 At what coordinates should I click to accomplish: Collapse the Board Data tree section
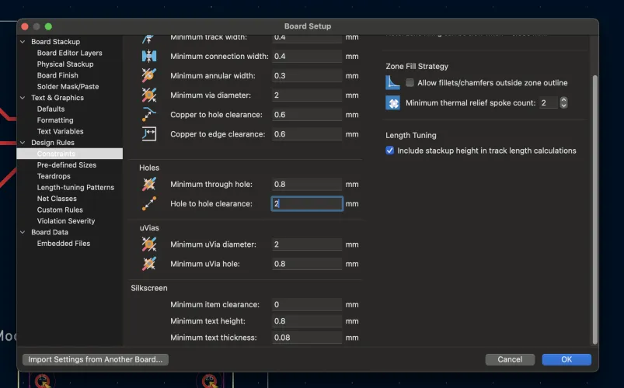coord(23,232)
